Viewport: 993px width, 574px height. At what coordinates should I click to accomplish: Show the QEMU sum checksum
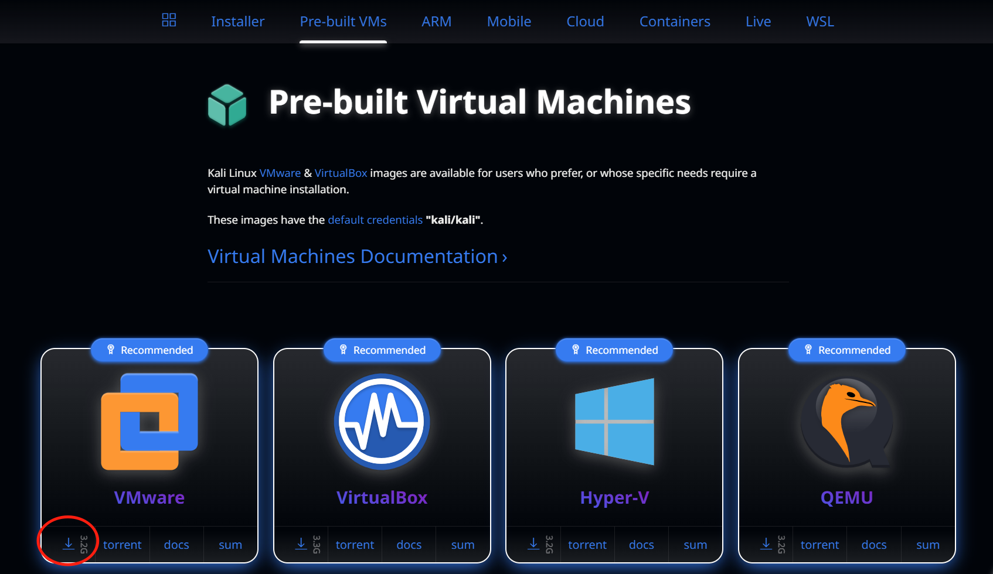(928, 545)
